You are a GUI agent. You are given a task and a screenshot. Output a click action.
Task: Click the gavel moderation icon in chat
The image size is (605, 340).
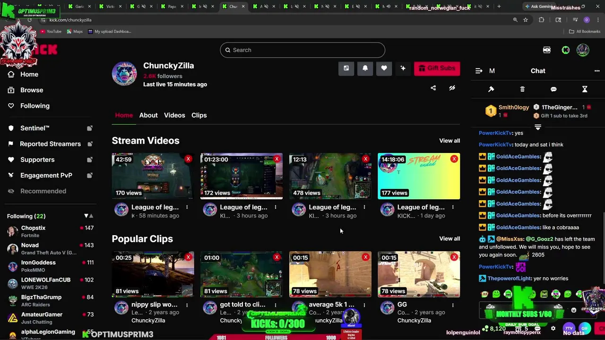tap(491, 89)
